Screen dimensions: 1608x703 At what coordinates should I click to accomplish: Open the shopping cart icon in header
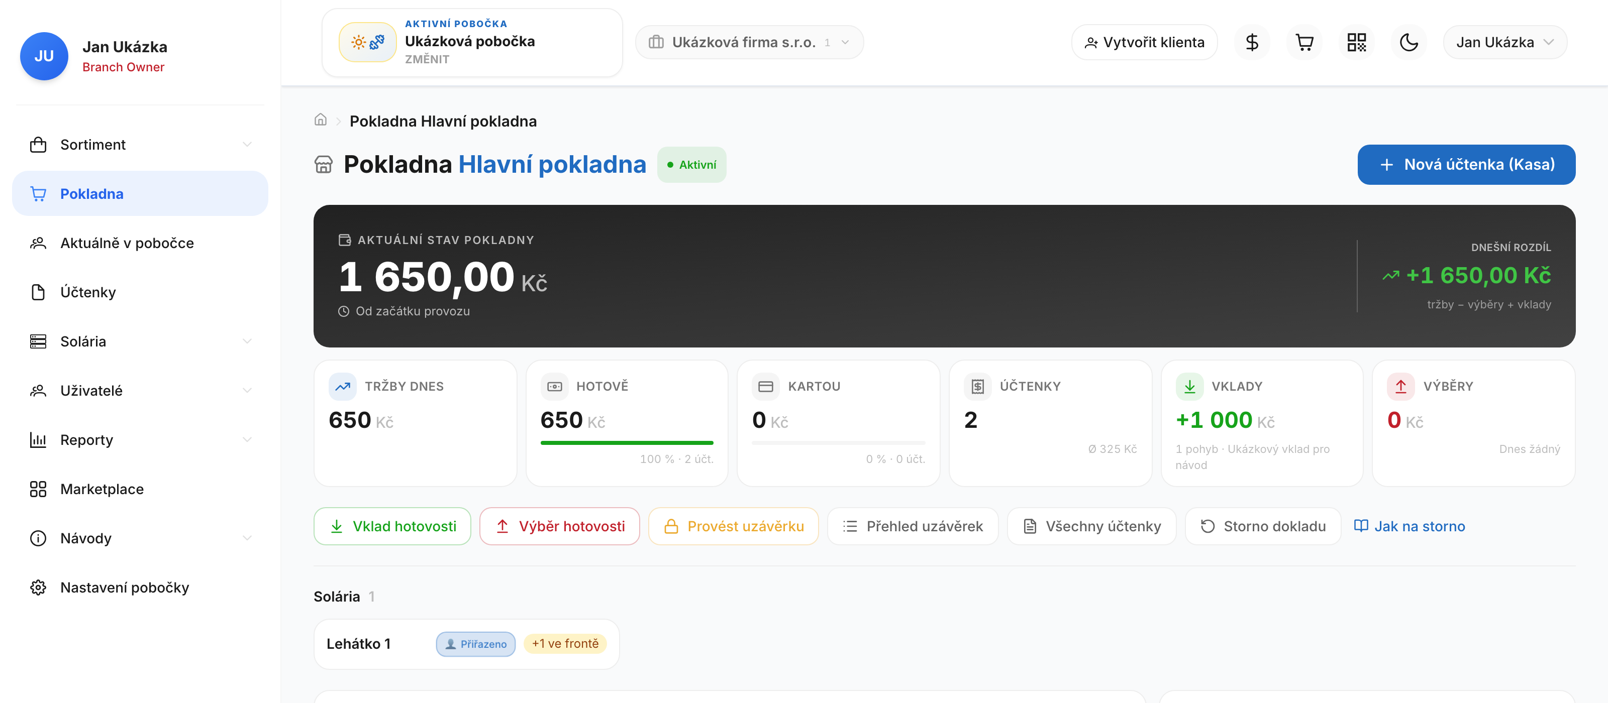[1304, 42]
